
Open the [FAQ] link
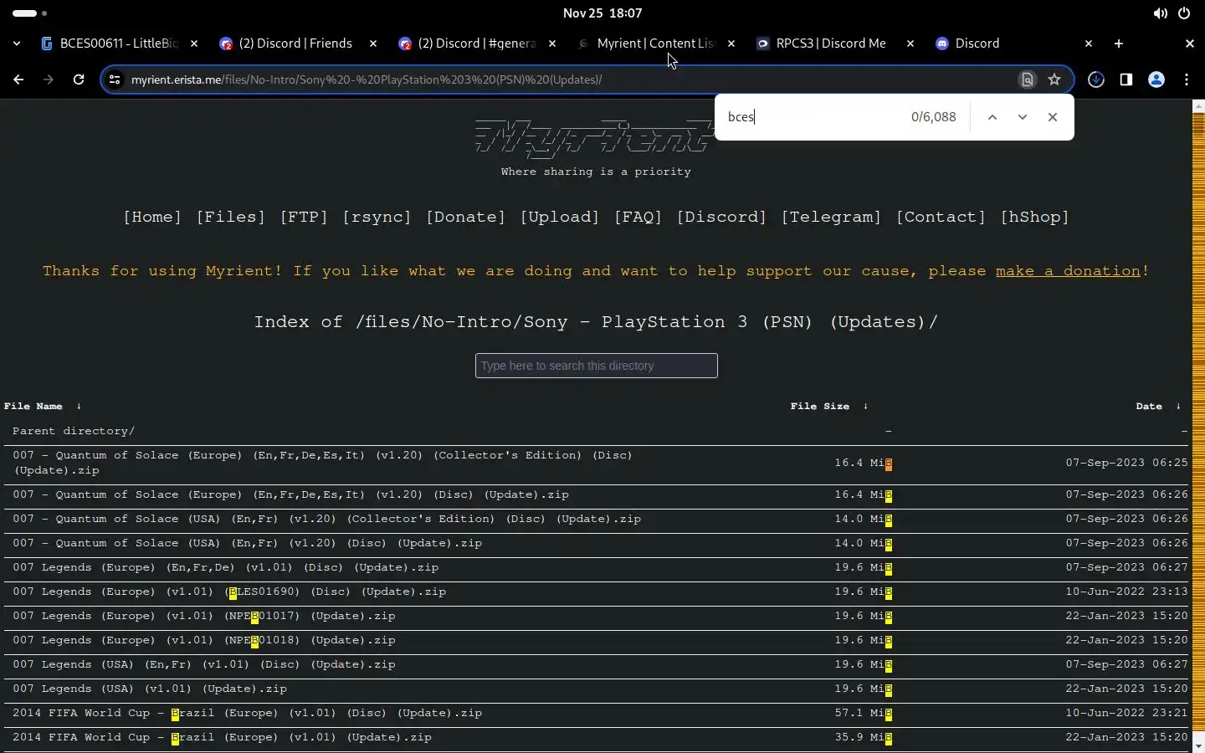(638, 217)
